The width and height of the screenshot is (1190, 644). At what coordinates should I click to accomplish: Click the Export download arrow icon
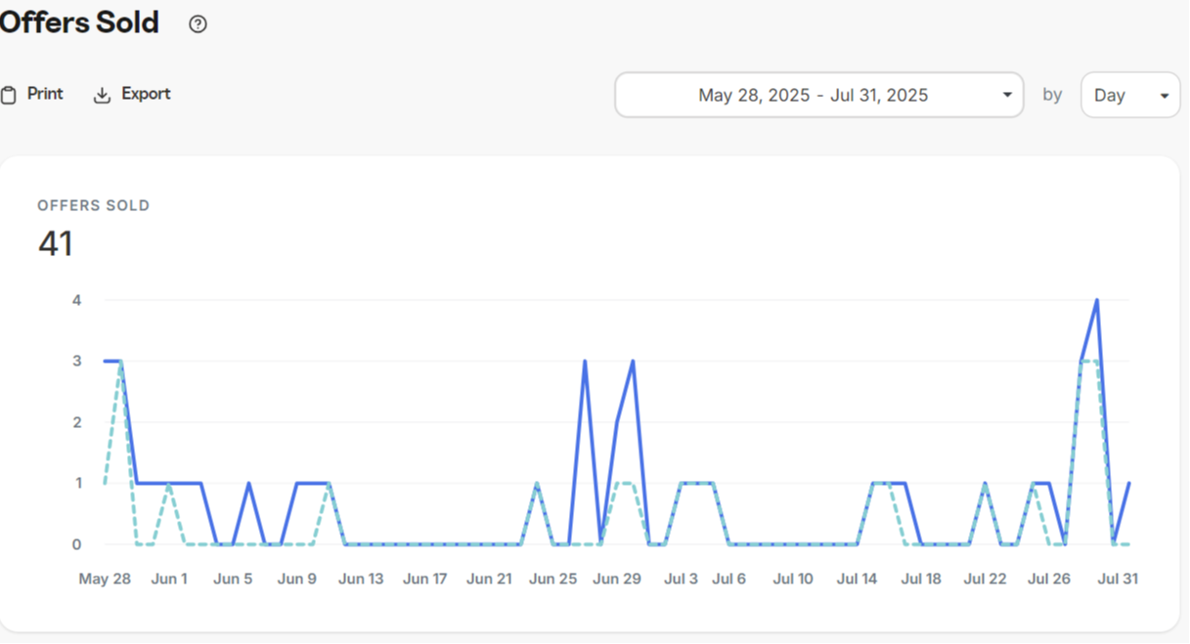click(x=102, y=95)
